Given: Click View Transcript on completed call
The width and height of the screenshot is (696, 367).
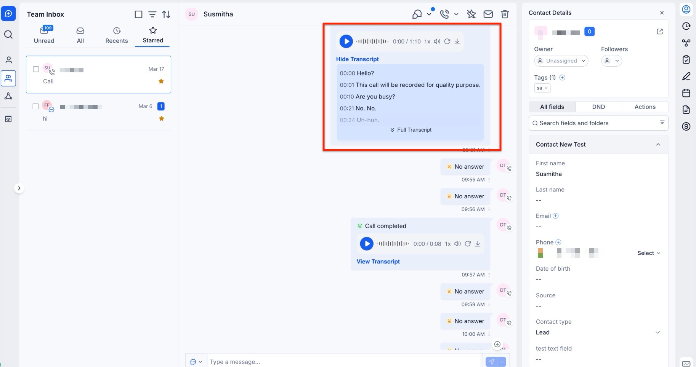Looking at the screenshot, I should click(x=378, y=262).
